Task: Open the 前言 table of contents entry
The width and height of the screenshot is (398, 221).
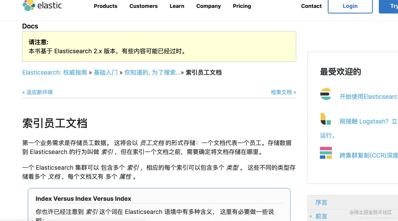Action: coord(321,216)
